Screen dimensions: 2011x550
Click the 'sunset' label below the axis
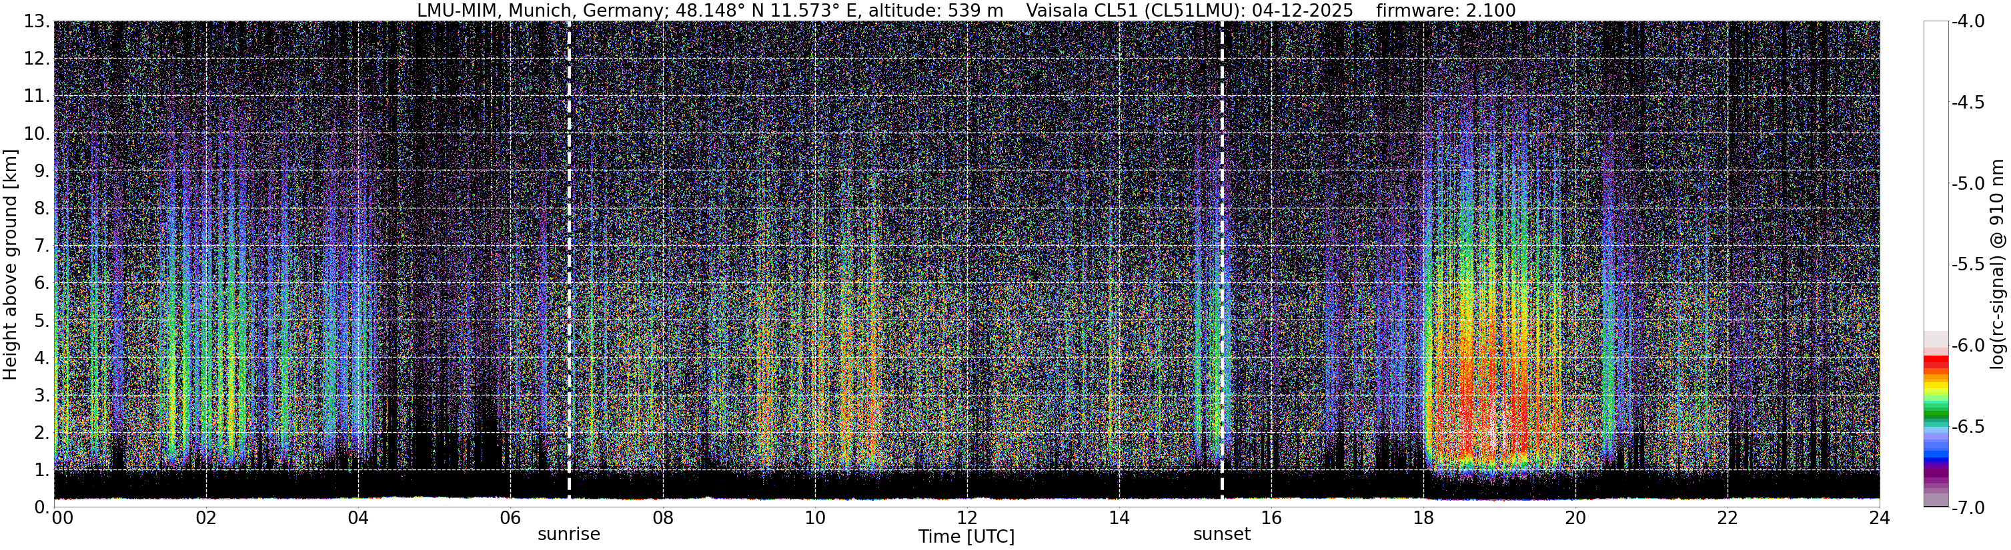(1222, 535)
